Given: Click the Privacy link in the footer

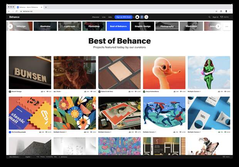Looking at the screenshot, I should pos(42,157).
